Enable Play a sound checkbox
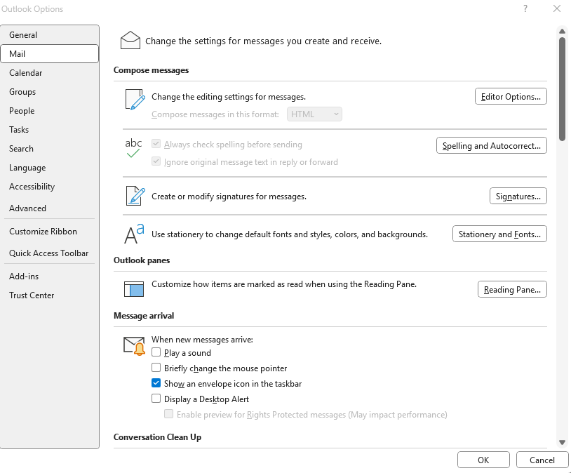The width and height of the screenshot is (571, 473). [x=156, y=352]
